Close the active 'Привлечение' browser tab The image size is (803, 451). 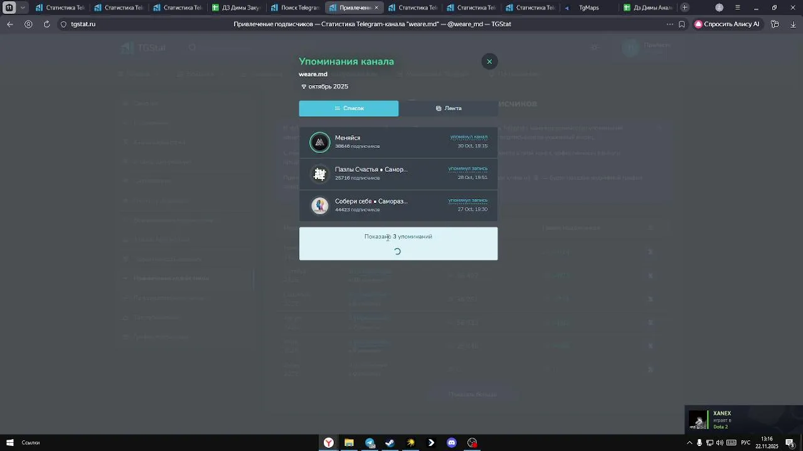point(376,8)
